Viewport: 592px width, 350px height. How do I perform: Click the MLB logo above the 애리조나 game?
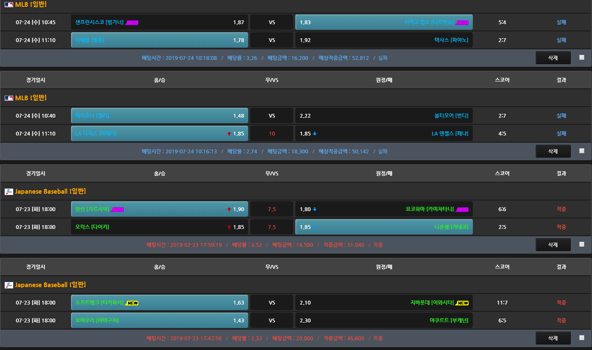point(9,98)
